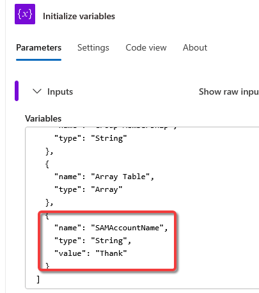259x293 pixels.
Task: Click the "Array" type line
Action: 88,189
